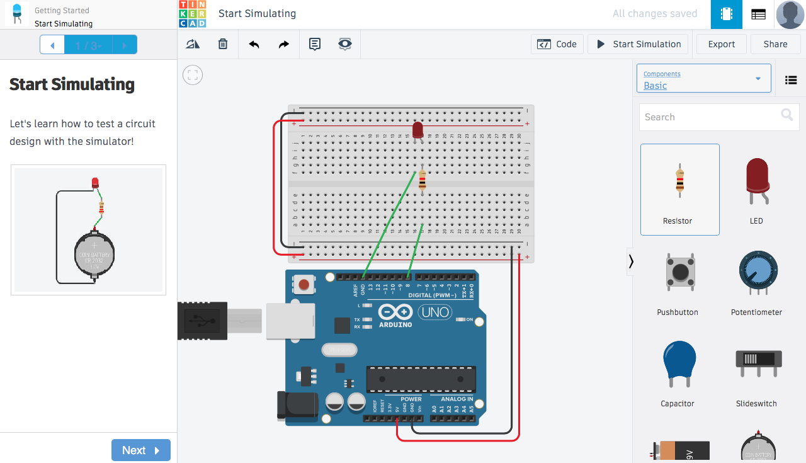Click the Getting Started lesson icon

click(x=17, y=14)
